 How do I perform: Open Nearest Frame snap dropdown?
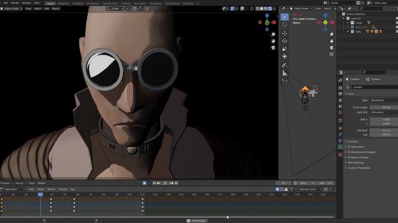point(310,189)
